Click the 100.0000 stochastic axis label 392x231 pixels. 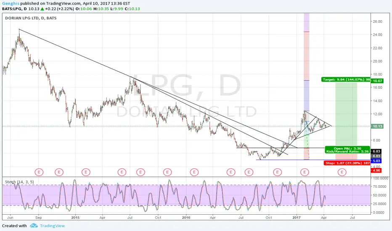point(381,178)
